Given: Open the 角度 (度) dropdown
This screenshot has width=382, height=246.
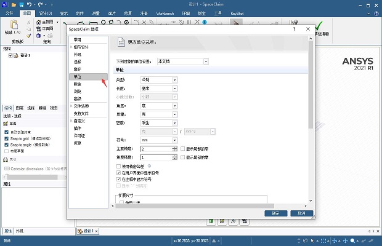Looking at the screenshot, I should [x=175, y=106].
